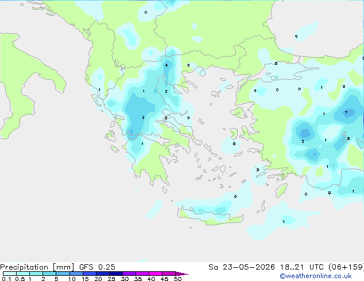Click the "30" legend scale label
Image resolution: width=364 pixels, height=281 pixels.
click(x=125, y=279)
